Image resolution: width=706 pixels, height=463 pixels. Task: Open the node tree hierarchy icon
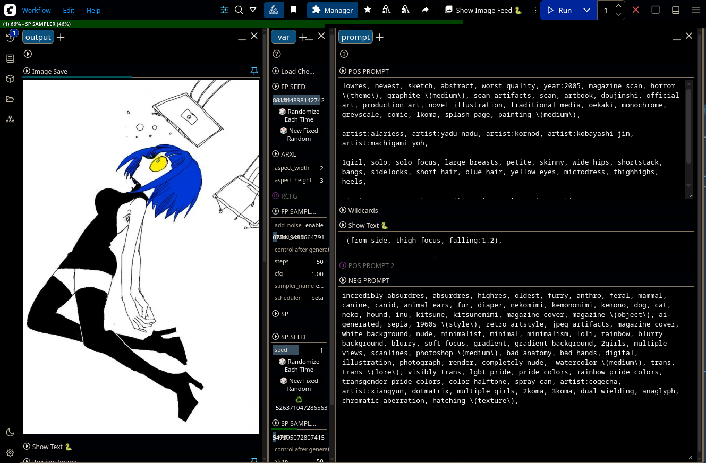(10, 119)
